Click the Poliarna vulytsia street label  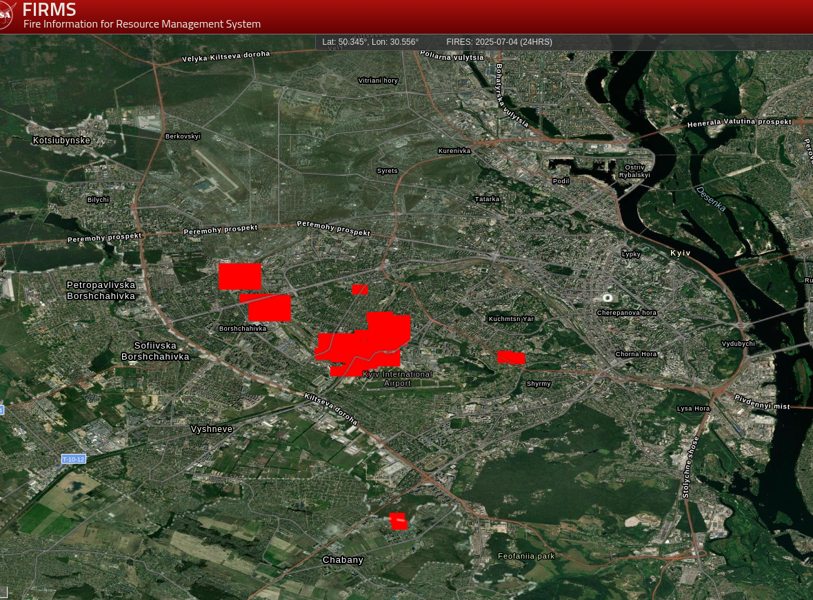pyautogui.click(x=452, y=56)
